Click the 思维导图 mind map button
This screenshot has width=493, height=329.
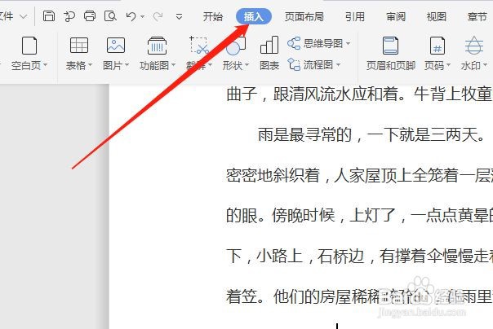click(x=315, y=43)
